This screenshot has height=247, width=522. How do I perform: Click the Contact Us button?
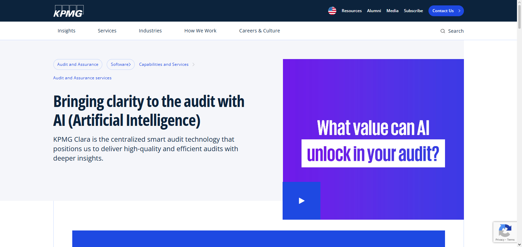click(x=446, y=10)
